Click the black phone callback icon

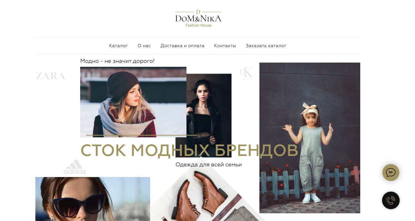[x=391, y=200]
